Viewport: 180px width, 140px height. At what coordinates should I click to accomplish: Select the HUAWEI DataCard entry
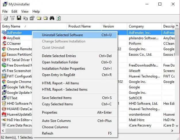(19, 109)
